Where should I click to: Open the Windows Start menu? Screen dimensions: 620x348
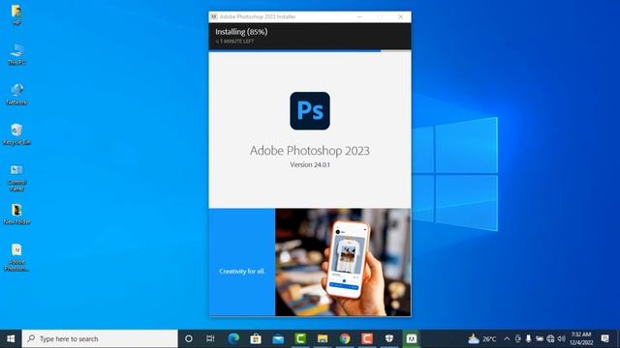coord(11,338)
